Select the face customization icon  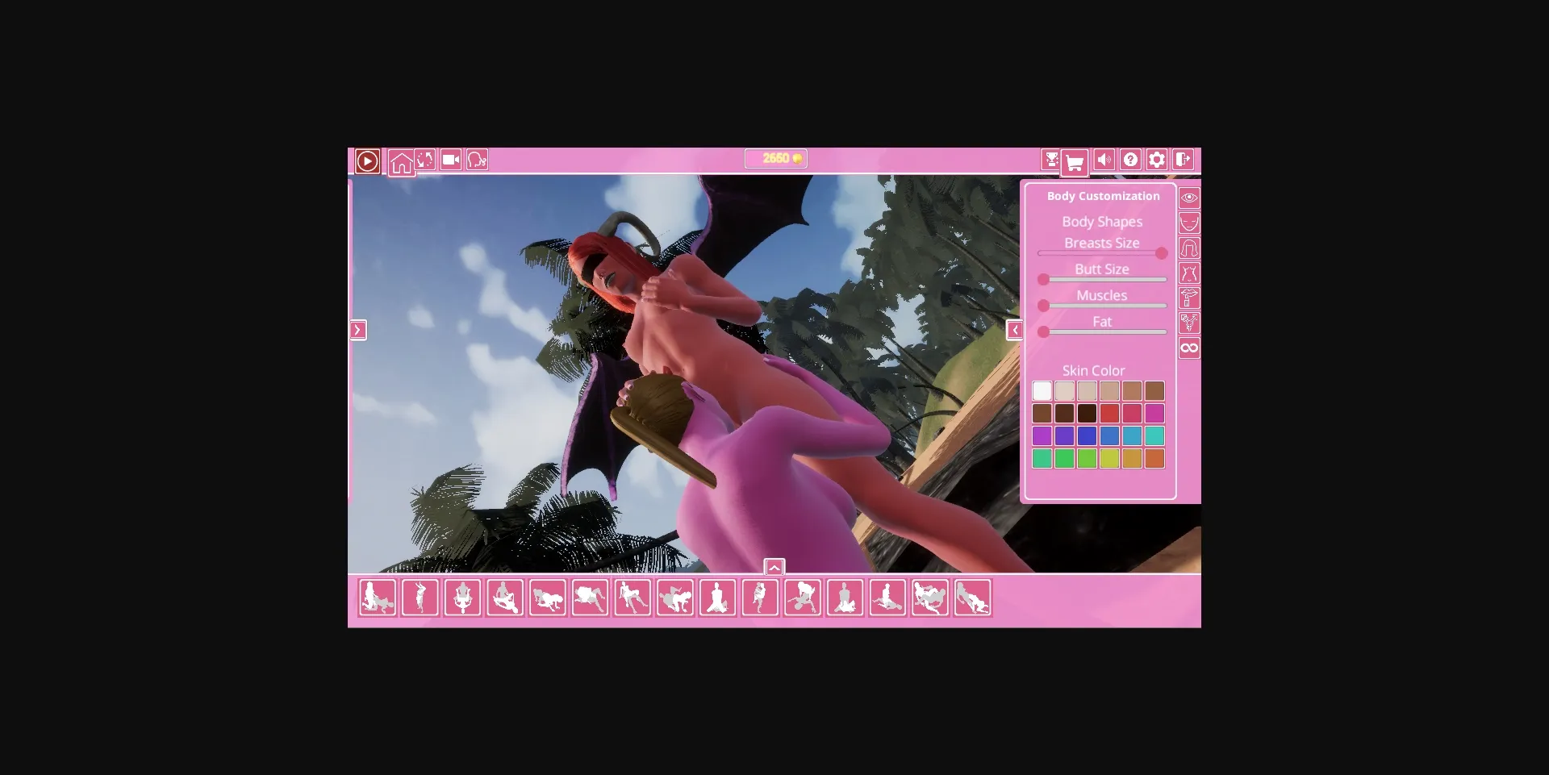click(1190, 223)
